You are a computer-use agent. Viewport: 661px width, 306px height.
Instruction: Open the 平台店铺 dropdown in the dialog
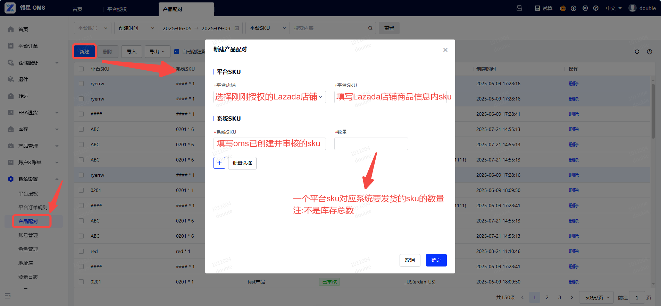pos(270,97)
